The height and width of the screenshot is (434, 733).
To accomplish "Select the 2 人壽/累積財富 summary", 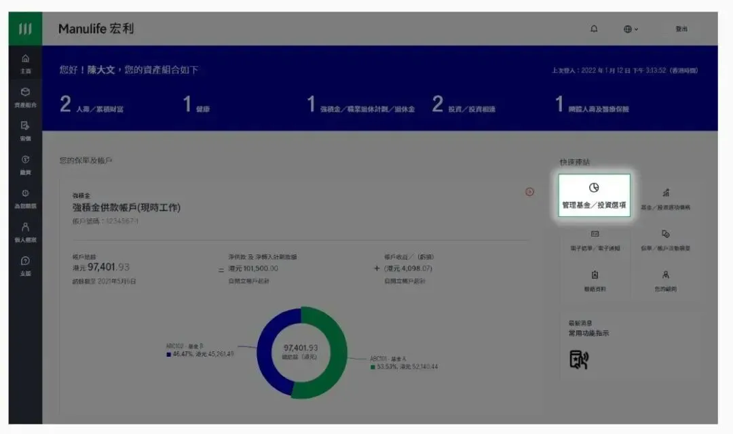I will coord(92,104).
